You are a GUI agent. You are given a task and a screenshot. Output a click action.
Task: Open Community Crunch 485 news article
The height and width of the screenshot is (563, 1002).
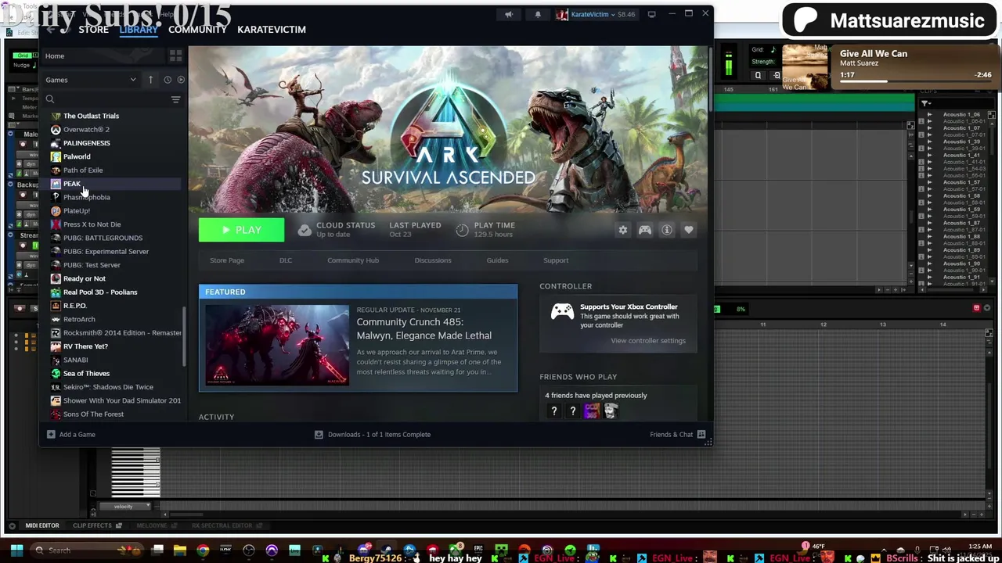(x=424, y=328)
